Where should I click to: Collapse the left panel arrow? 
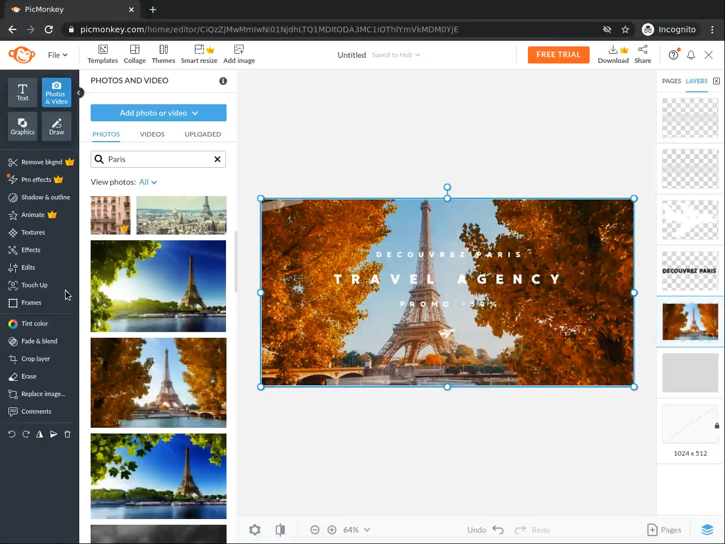pos(80,92)
